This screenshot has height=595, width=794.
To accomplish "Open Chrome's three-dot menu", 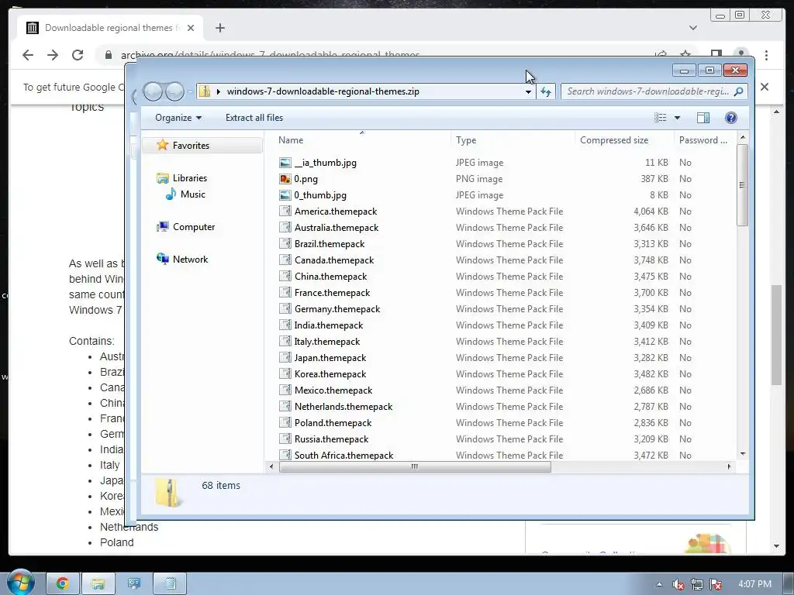I will (766, 55).
